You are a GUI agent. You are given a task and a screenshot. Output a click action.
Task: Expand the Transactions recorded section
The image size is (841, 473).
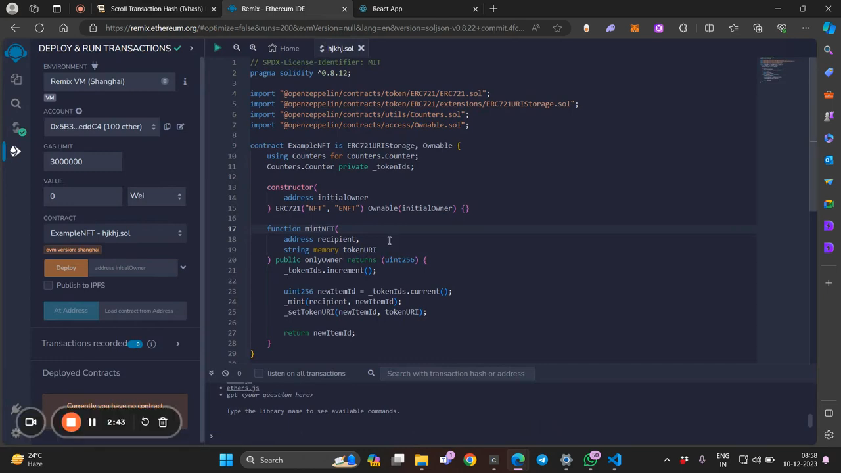(177, 344)
